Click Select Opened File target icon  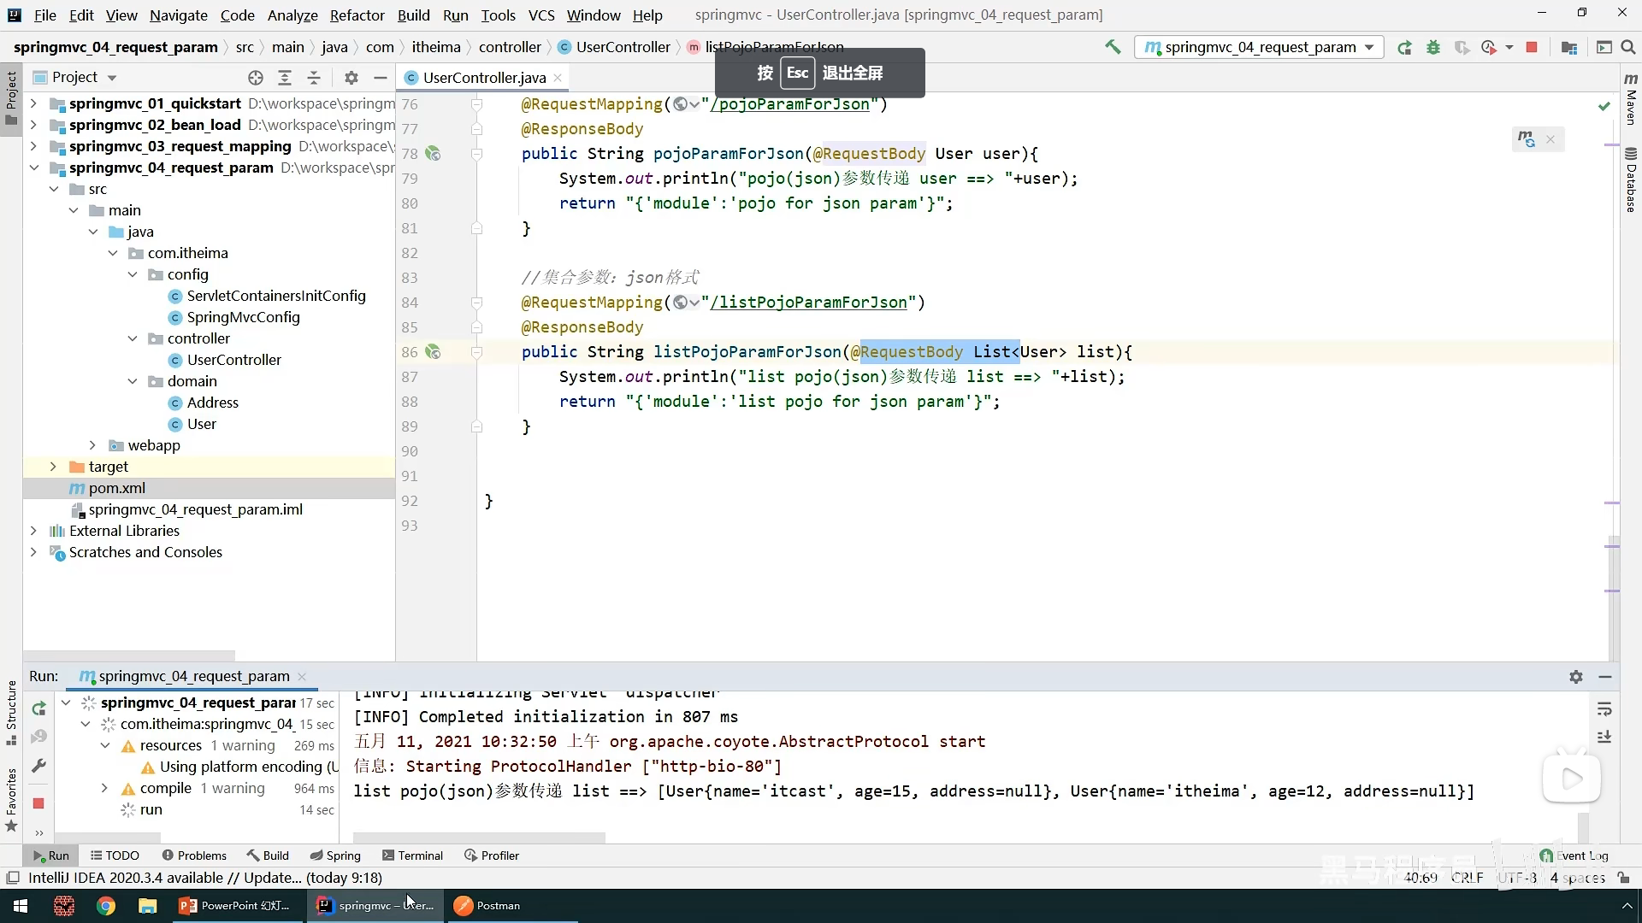click(x=256, y=78)
